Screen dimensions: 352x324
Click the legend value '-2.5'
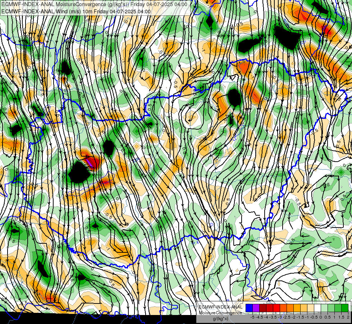click(287, 317)
